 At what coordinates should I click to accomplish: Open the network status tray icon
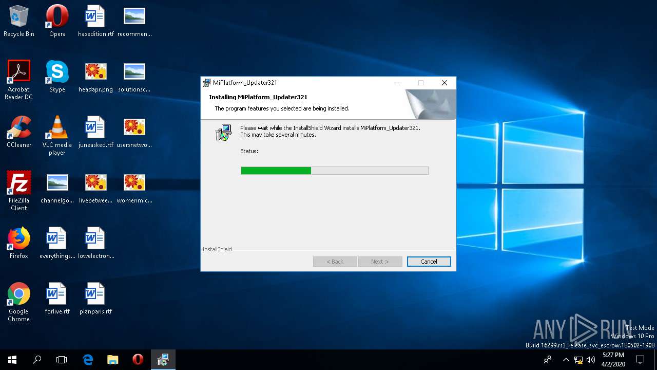click(578, 360)
